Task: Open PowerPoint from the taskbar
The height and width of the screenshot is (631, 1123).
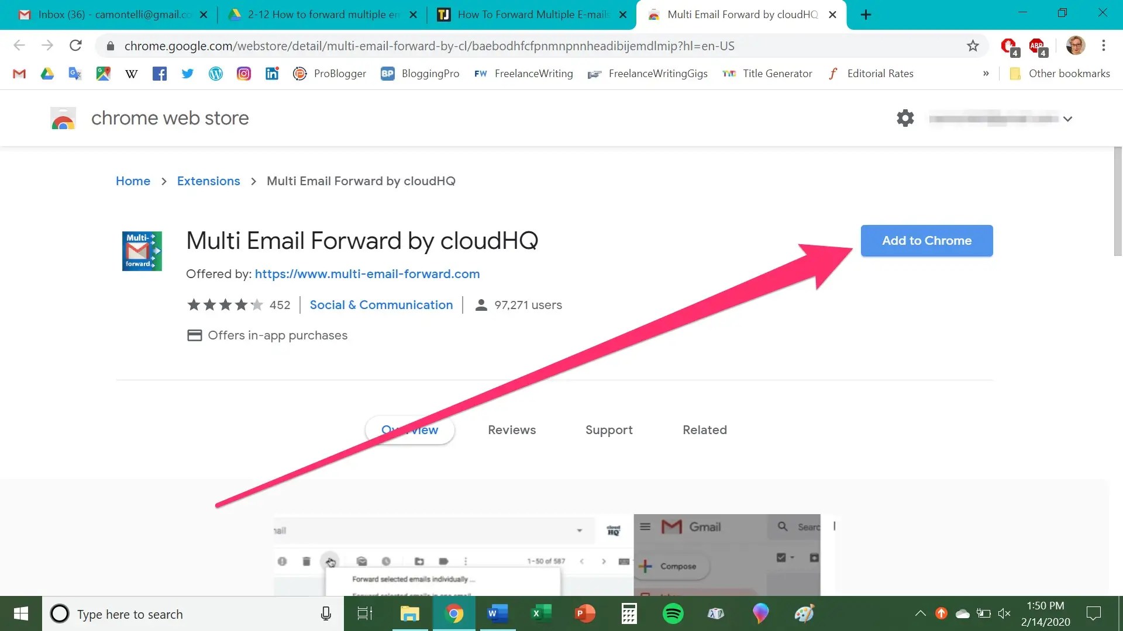Action: (585, 613)
